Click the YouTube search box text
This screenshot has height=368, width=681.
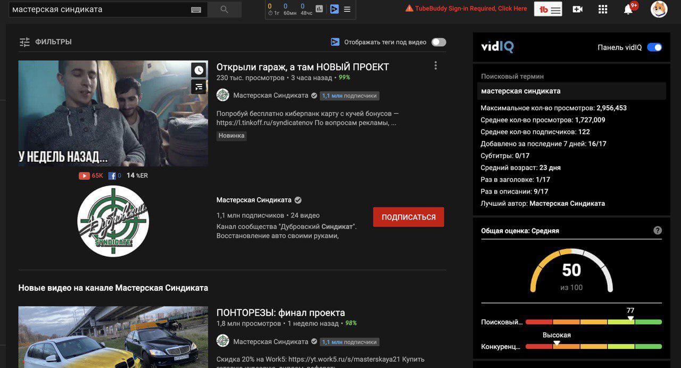[x=57, y=9]
